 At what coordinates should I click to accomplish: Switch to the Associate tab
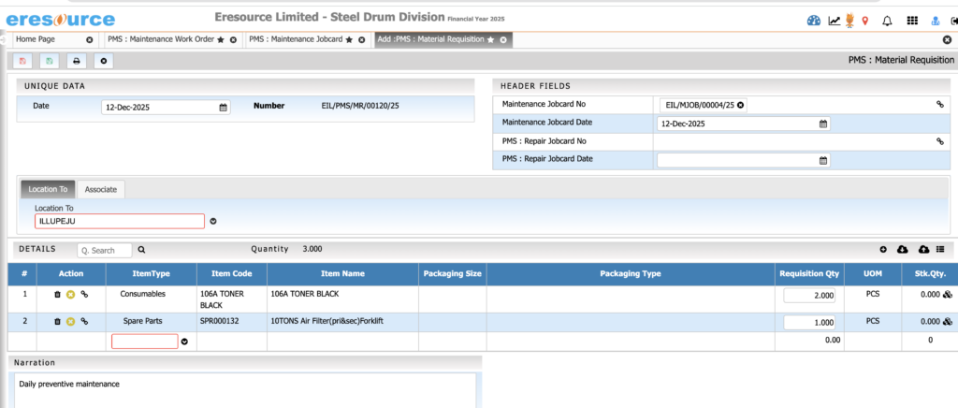coord(100,189)
